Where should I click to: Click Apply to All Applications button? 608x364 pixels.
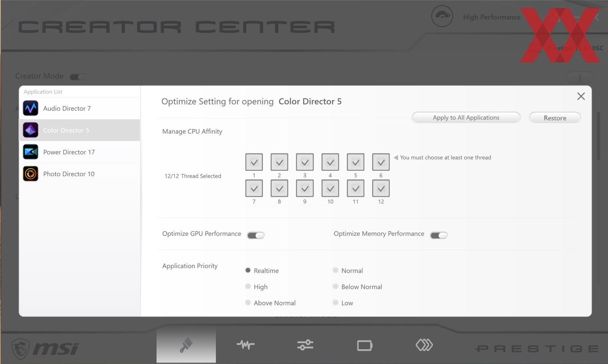pyautogui.click(x=466, y=118)
